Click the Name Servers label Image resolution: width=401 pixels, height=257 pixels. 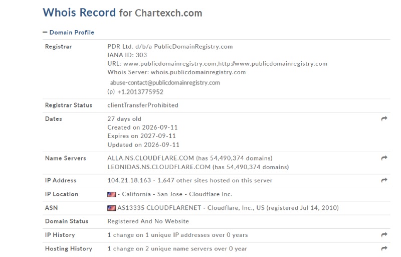(x=66, y=158)
